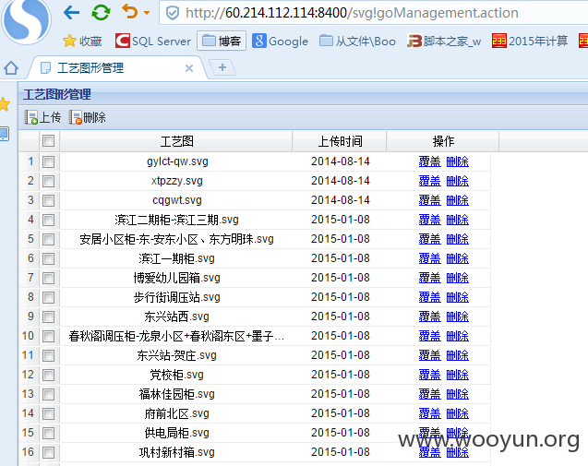Open a new tab with plus button
This screenshot has height=466, width=588.
tap(222, 67)
